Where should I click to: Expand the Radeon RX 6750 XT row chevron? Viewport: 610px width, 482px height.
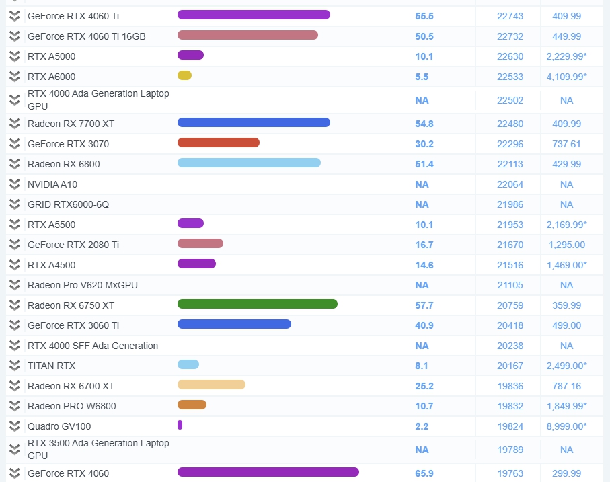(x=14, y=306)
